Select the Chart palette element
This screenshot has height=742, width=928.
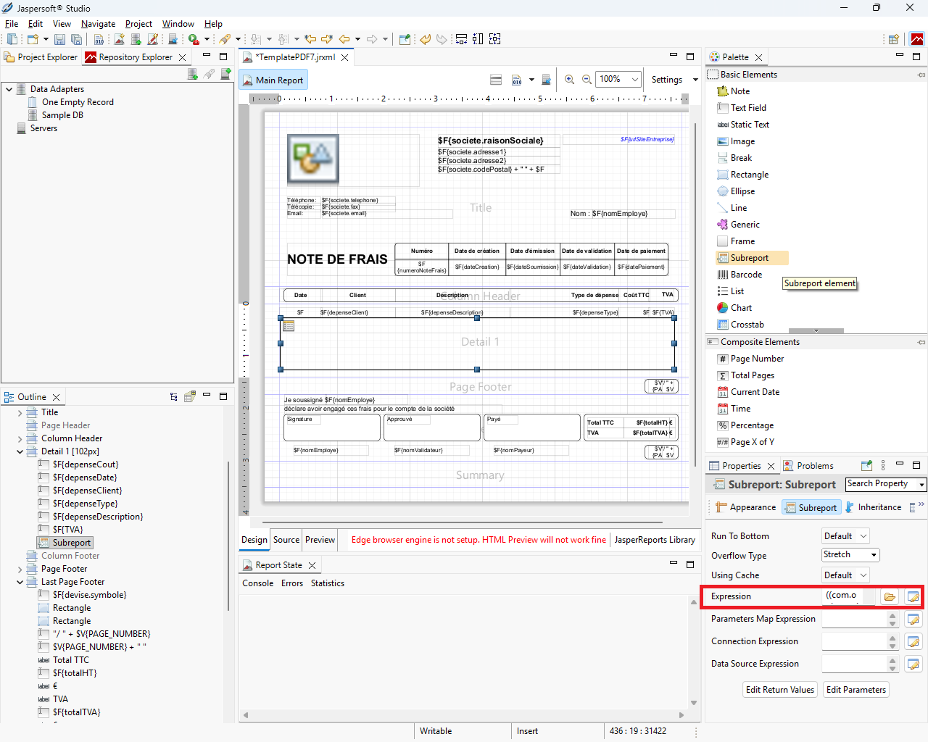tap(734, 308)
